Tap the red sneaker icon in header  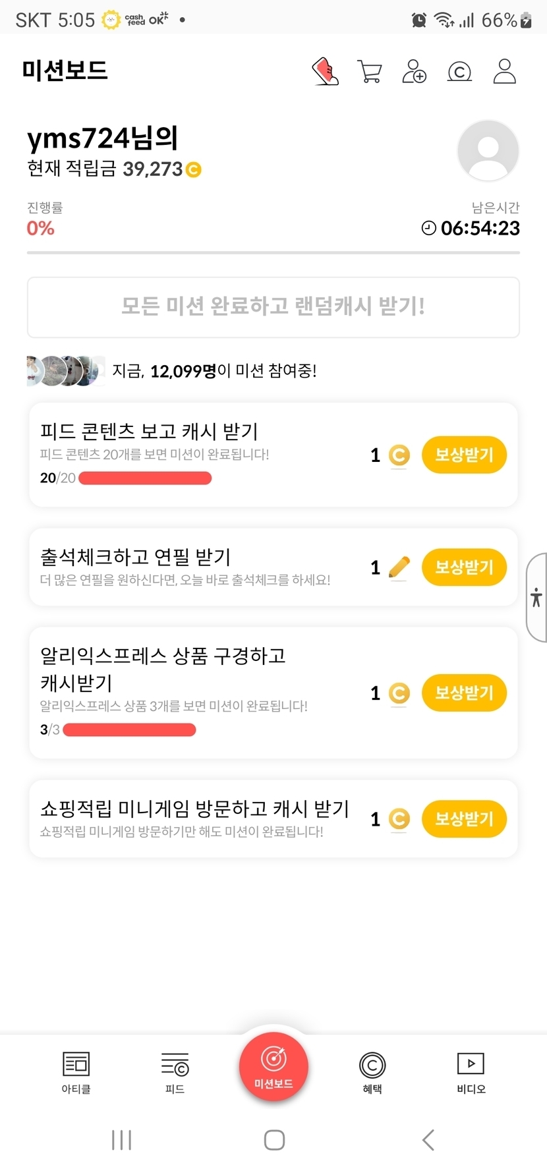coord(325,71)
